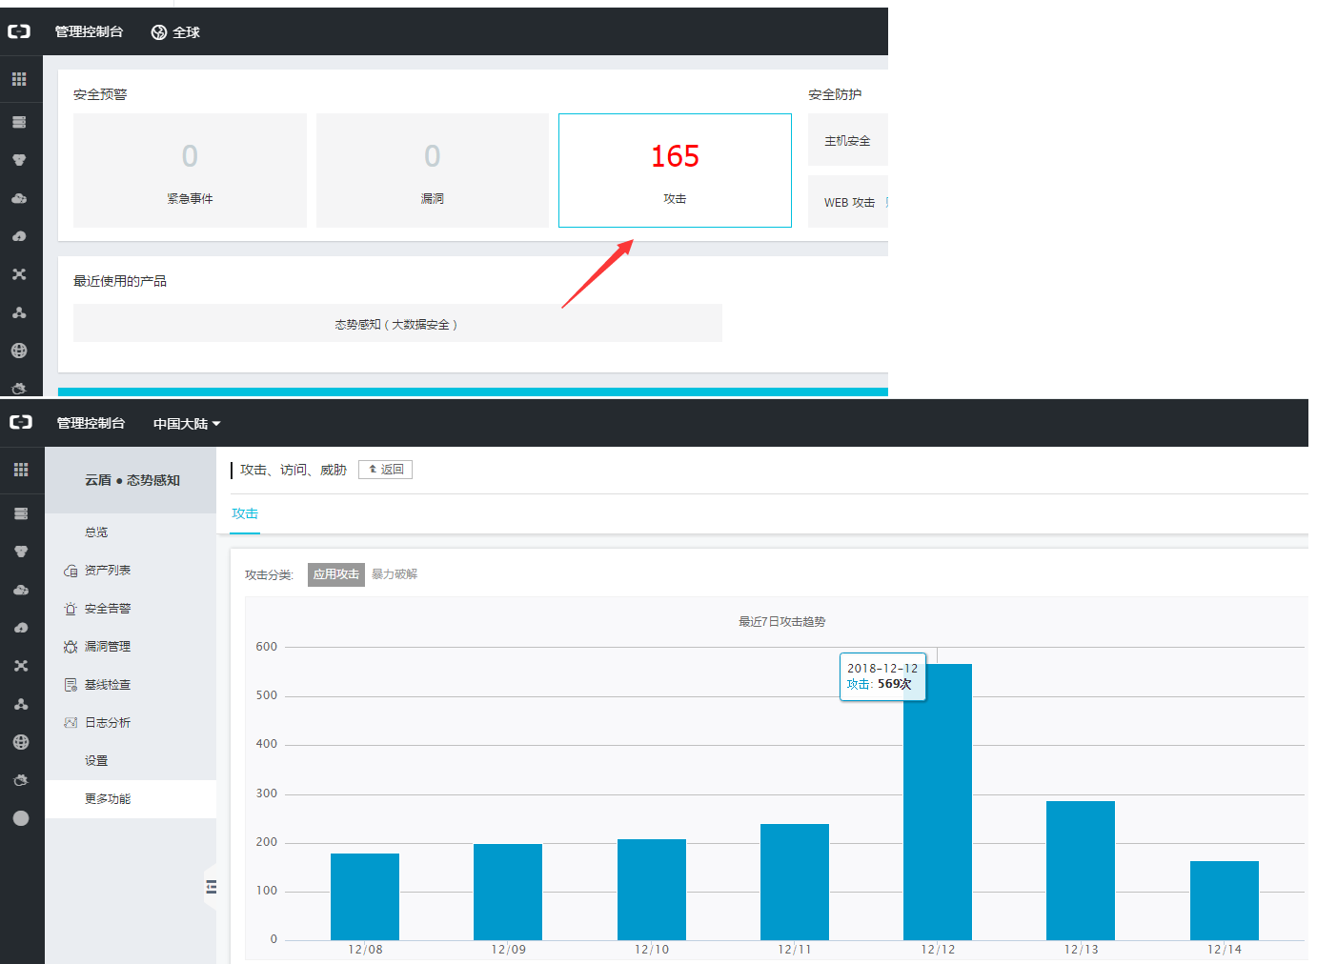Screen dimensions: 1317x964
Task: Open the 紧急事件 warning card
Action: [x=190, y=171]
